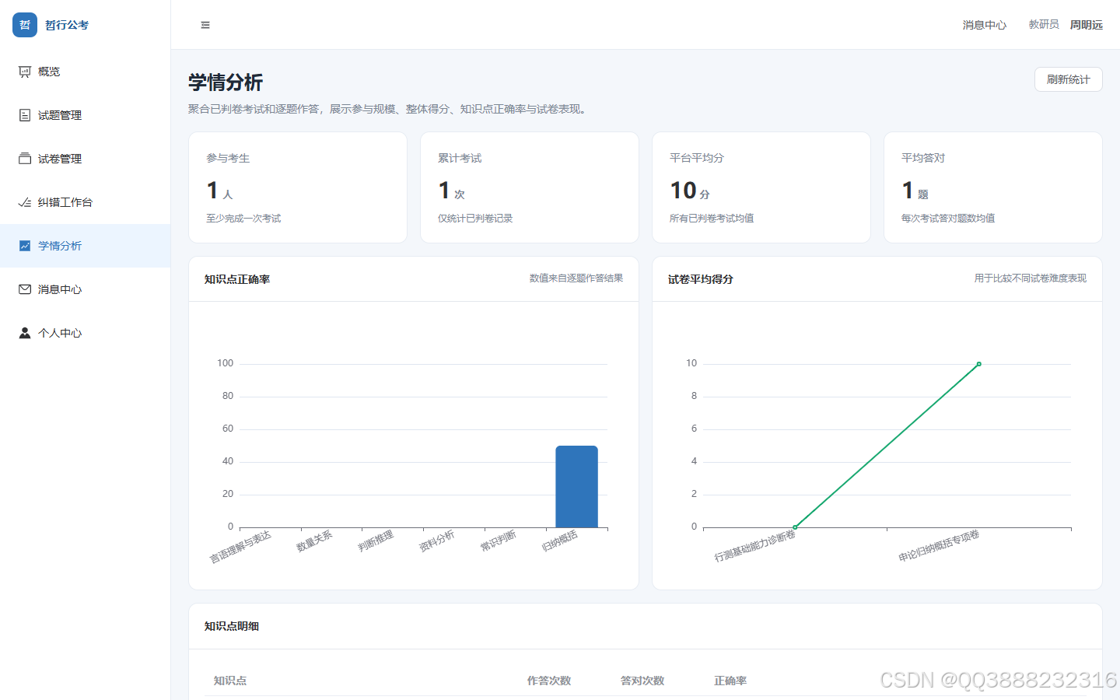Click the 刷新统计 button
Image resolution: width=1120 pixels, height=700 pixels.
point(1068,79)
